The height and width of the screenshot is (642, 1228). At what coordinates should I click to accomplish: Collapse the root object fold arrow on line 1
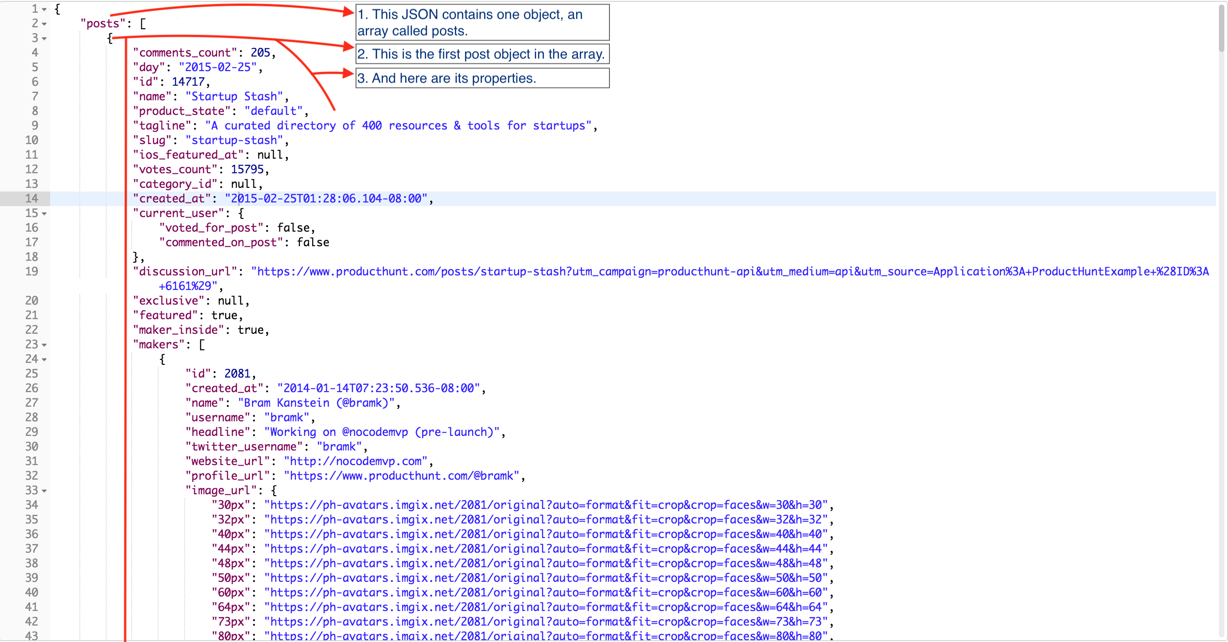[44, 10]
